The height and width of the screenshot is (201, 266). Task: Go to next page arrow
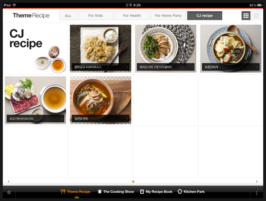click(x=257, y=182)
